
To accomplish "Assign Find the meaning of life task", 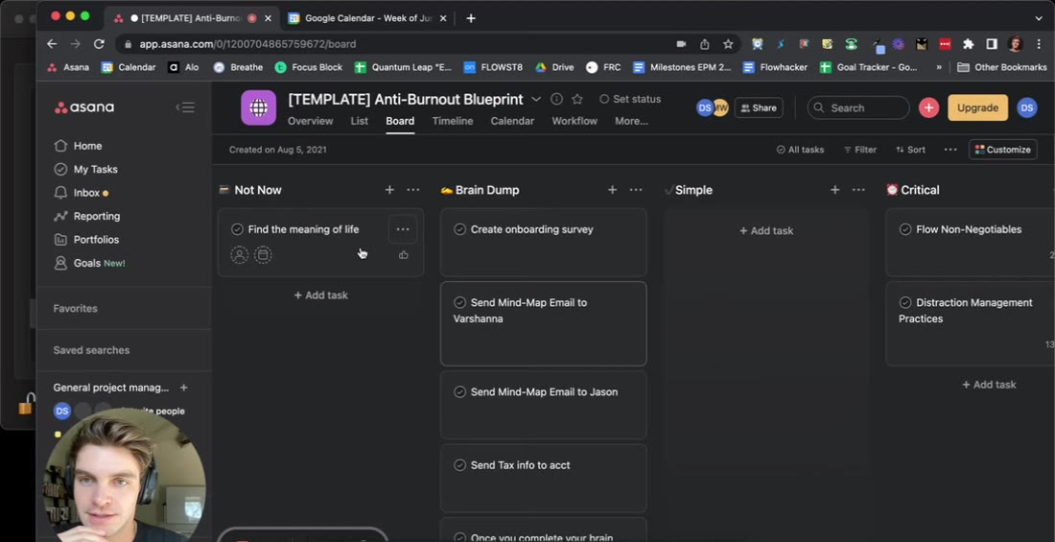I will [x=240, y=255].
